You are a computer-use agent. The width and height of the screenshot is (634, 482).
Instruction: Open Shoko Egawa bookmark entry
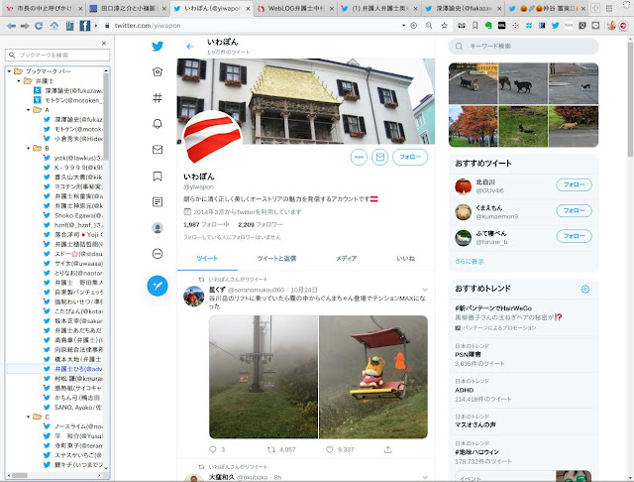point(72,215)
